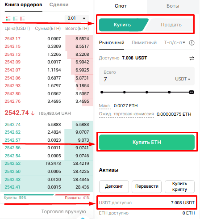Switch to the Книга ордеров tab
200x219 pixels.
coord(23,5)
